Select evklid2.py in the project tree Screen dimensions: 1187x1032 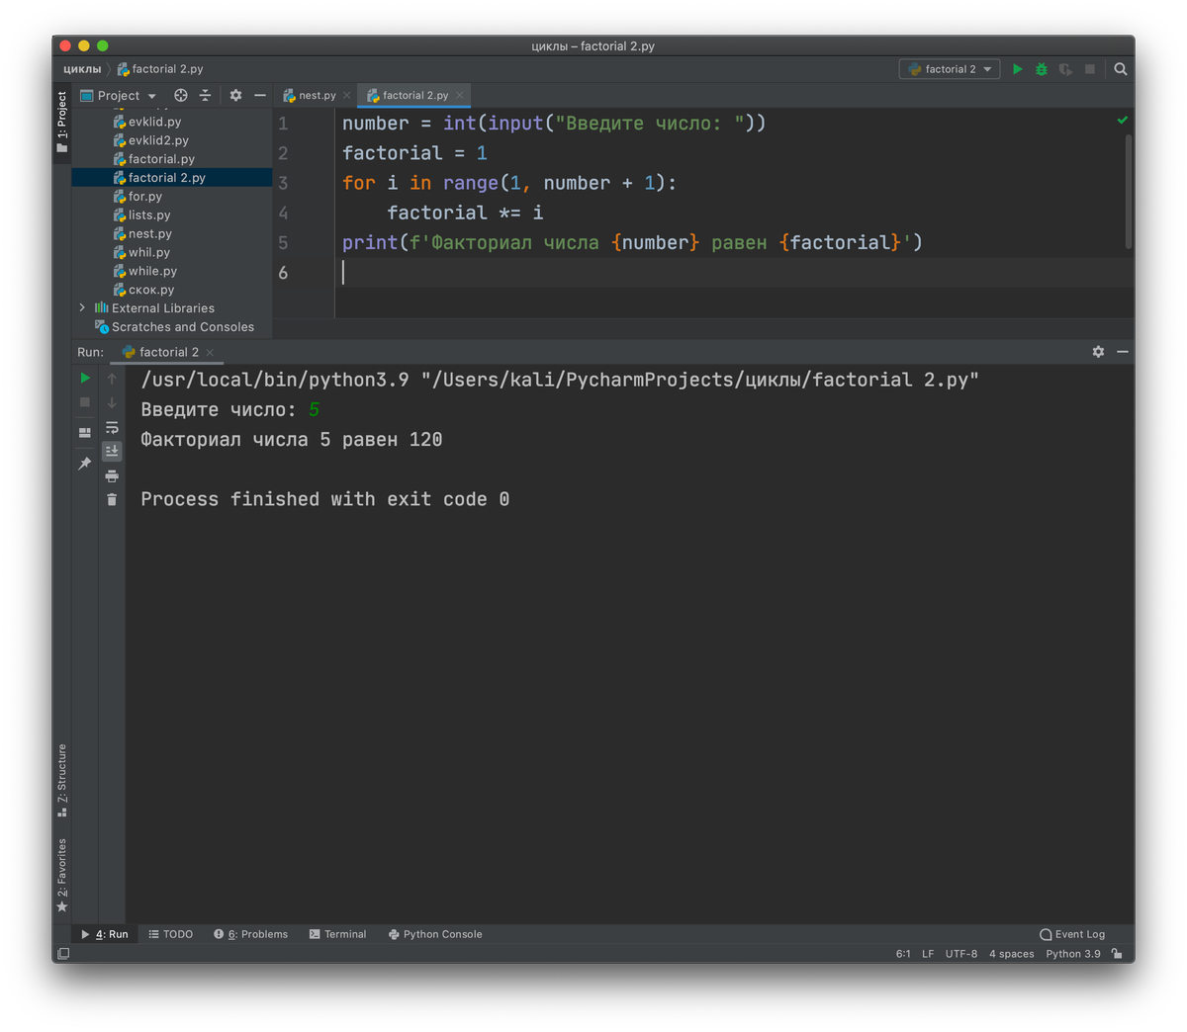pos(171,140)
